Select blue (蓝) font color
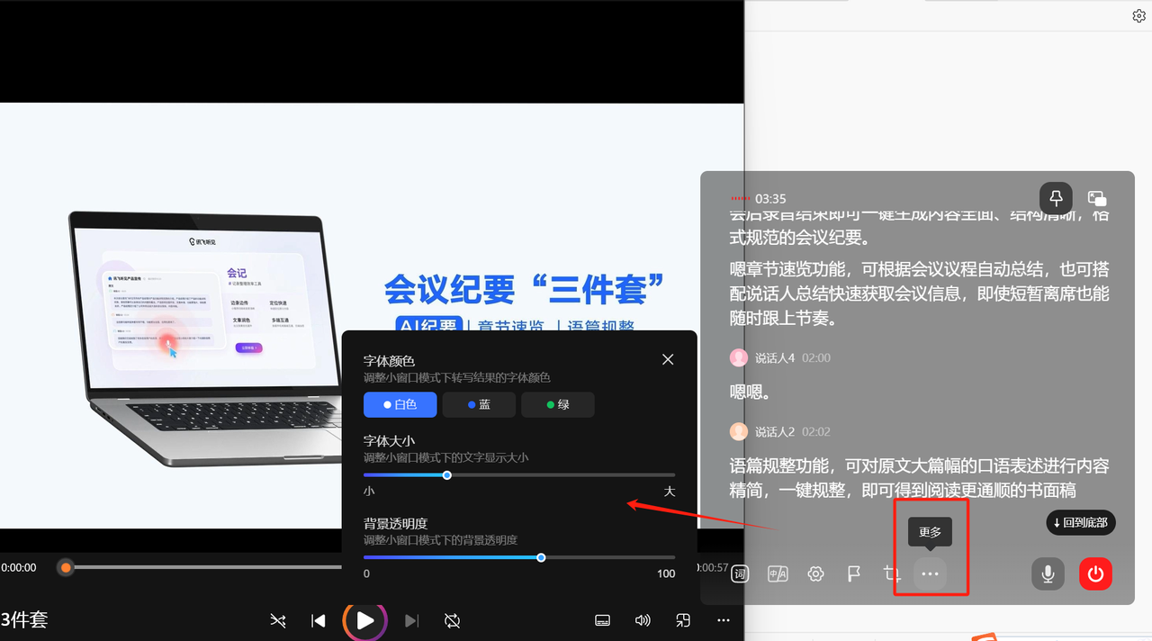Viewport: 1152px width, 641px height. tap(479, 405)
